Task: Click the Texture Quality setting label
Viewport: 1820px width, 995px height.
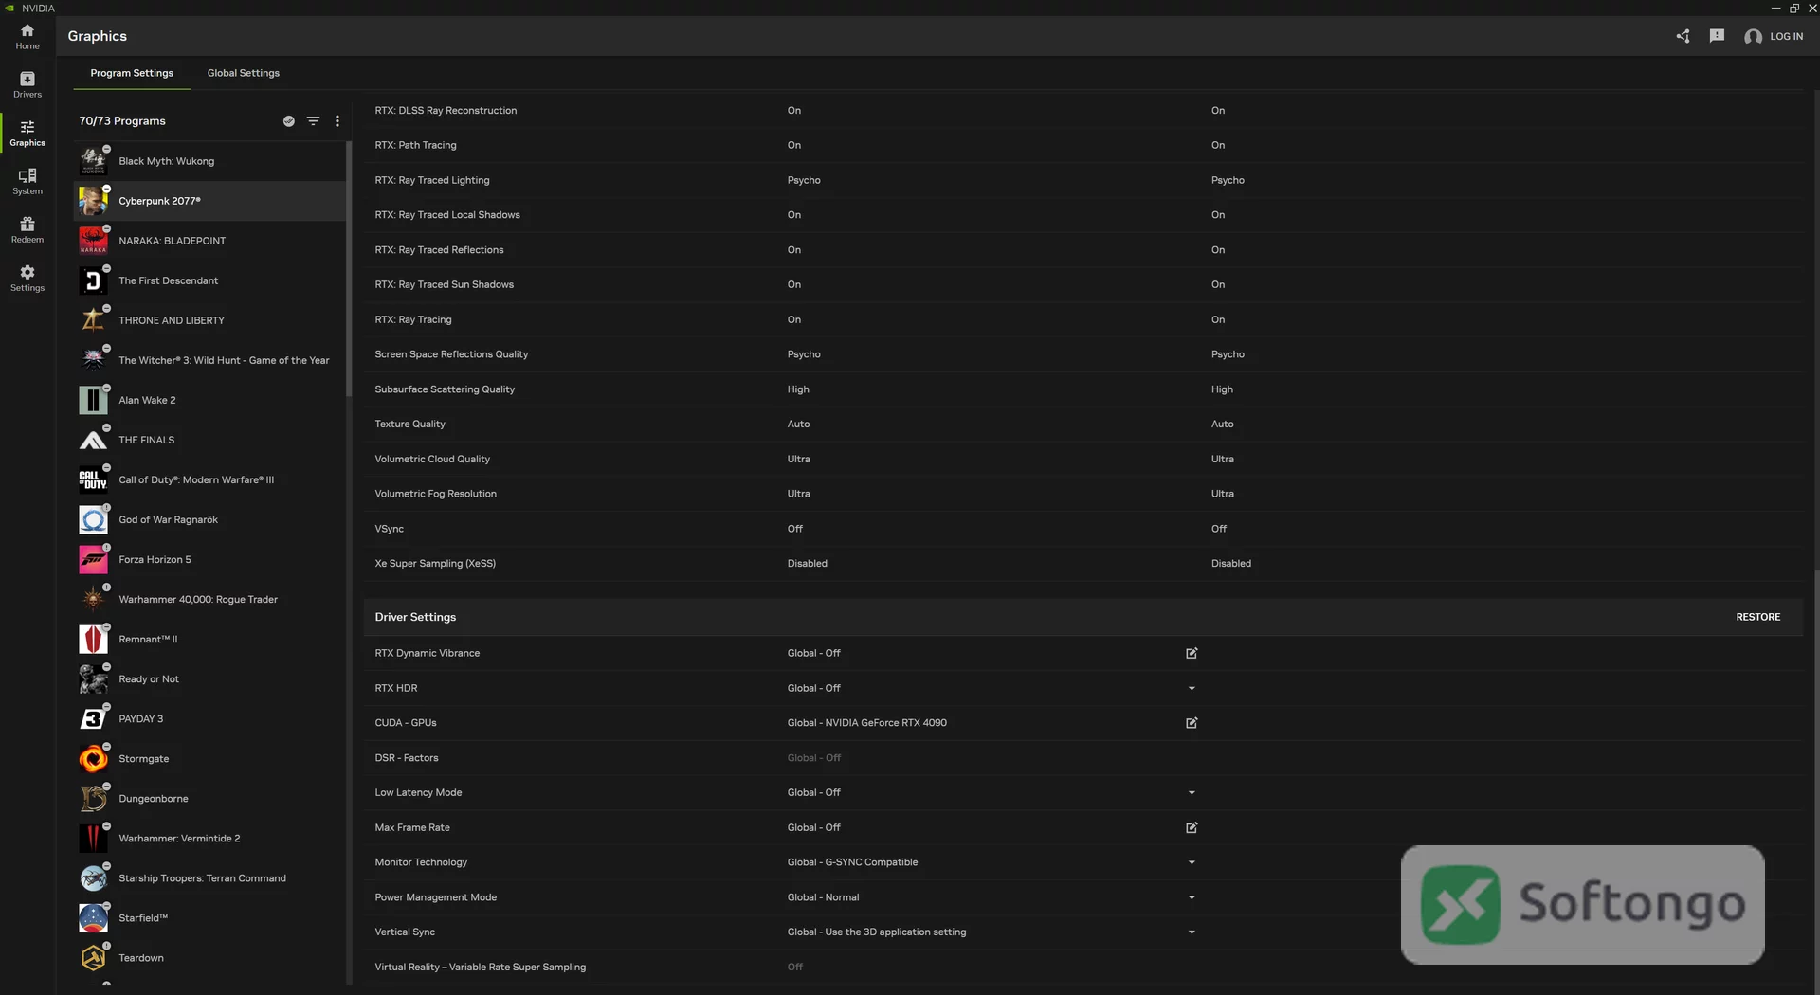Action: [409, 424]
